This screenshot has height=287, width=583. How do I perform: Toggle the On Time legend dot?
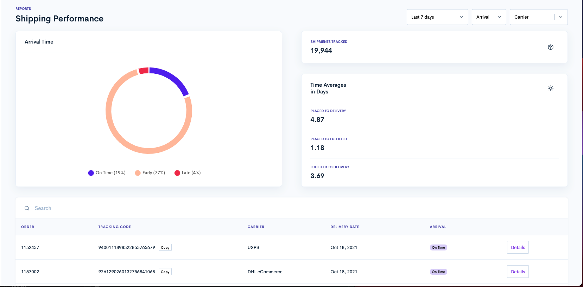91,173
